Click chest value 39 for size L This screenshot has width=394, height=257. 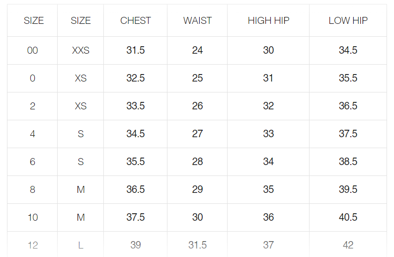136,245
